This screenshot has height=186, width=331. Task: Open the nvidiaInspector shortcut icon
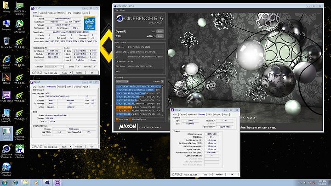click(19, 134)
